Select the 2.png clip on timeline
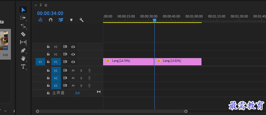This screenshot has height=115, width=266. coord(178,62)
